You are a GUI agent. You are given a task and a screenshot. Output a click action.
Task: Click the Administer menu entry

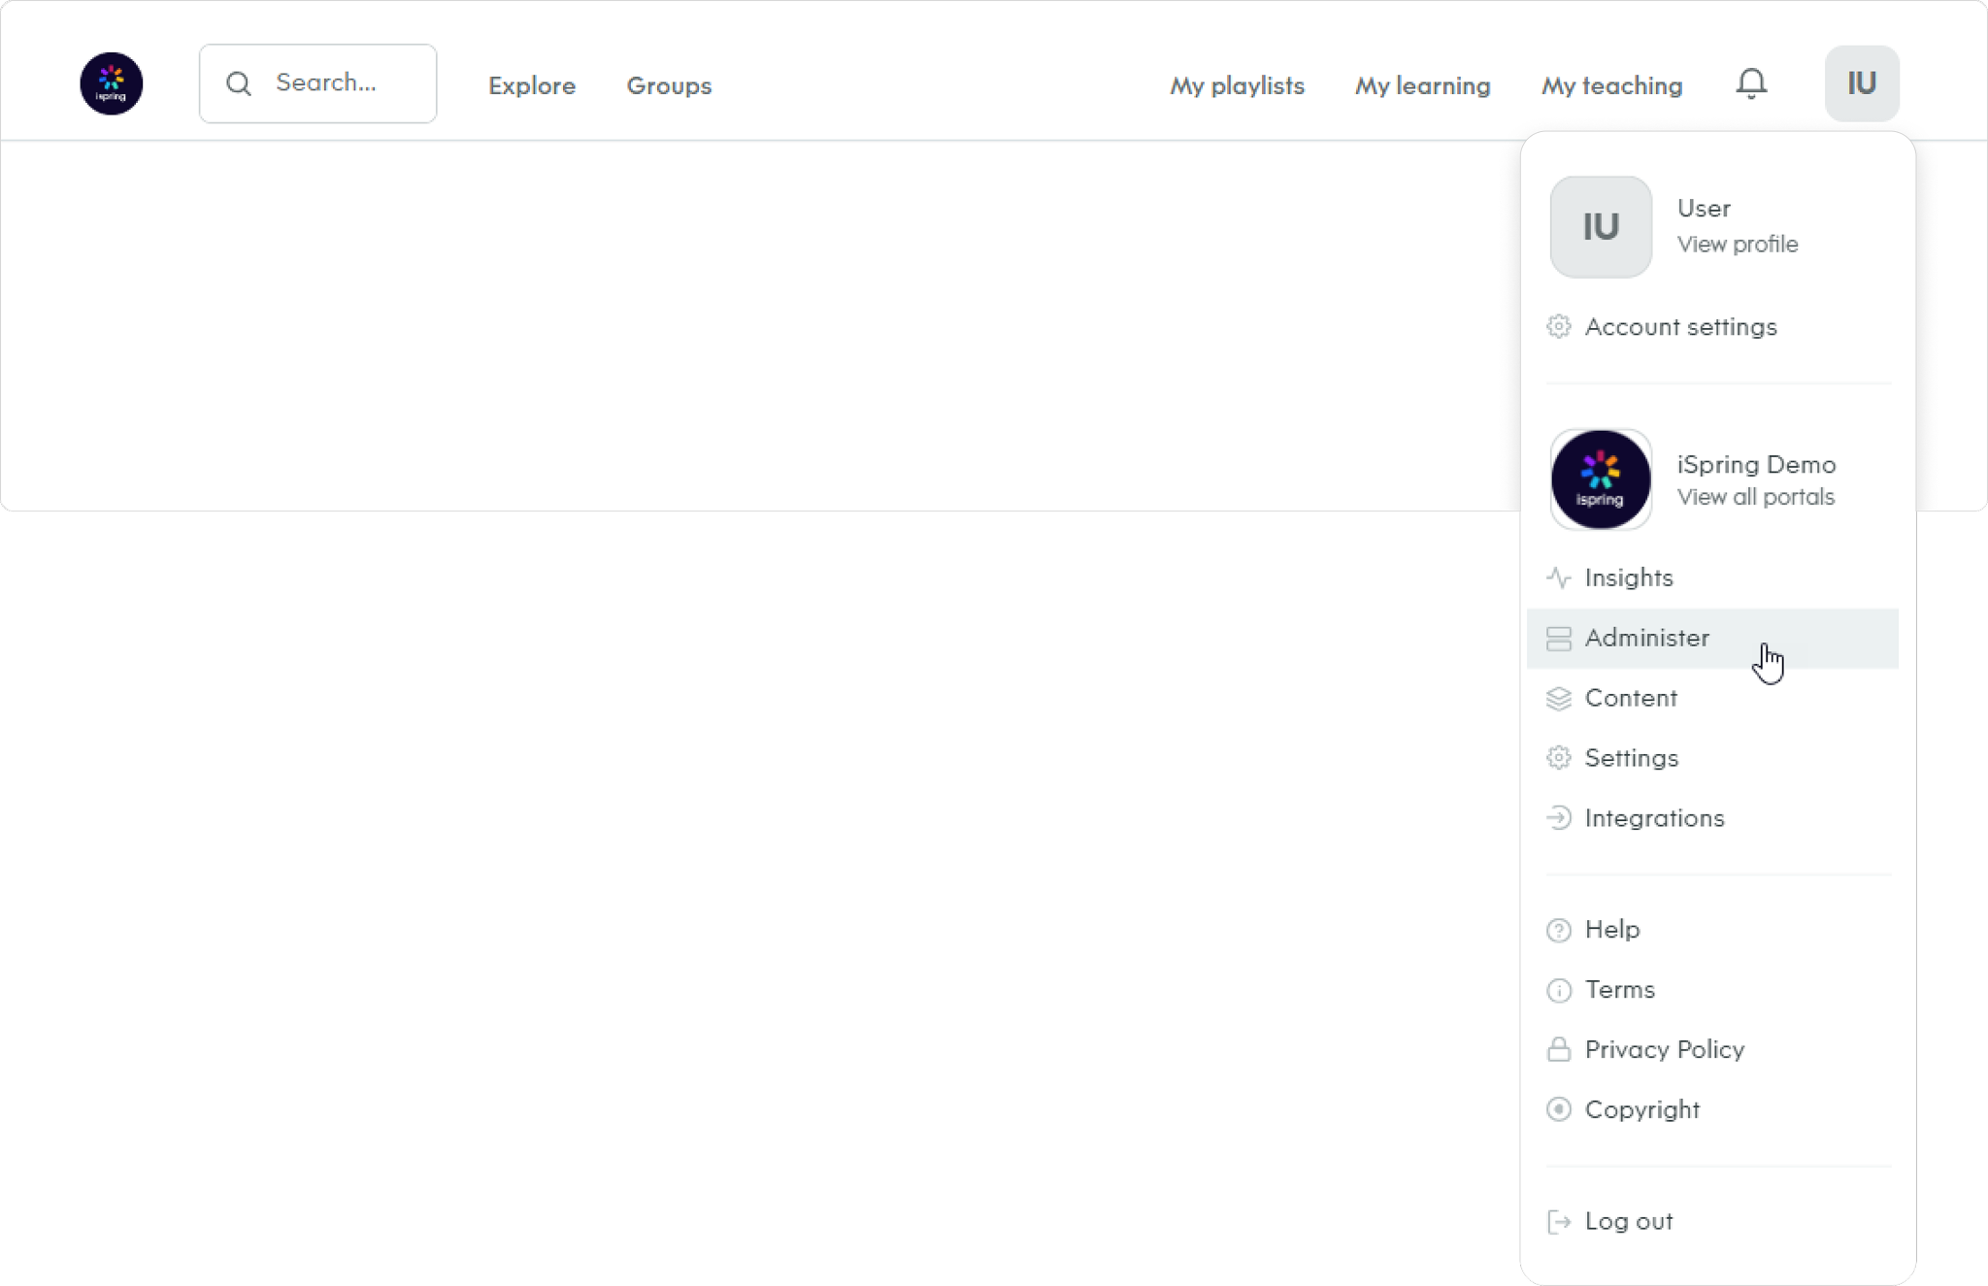(1712, 639)
